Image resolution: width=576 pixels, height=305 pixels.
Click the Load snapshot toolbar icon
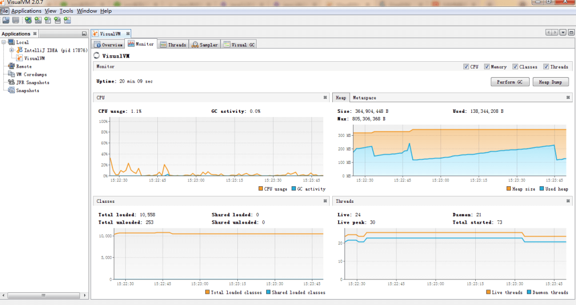click(6, 20)
